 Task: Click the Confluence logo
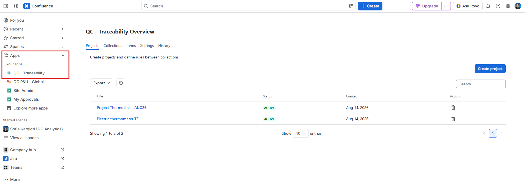point(38,6)
